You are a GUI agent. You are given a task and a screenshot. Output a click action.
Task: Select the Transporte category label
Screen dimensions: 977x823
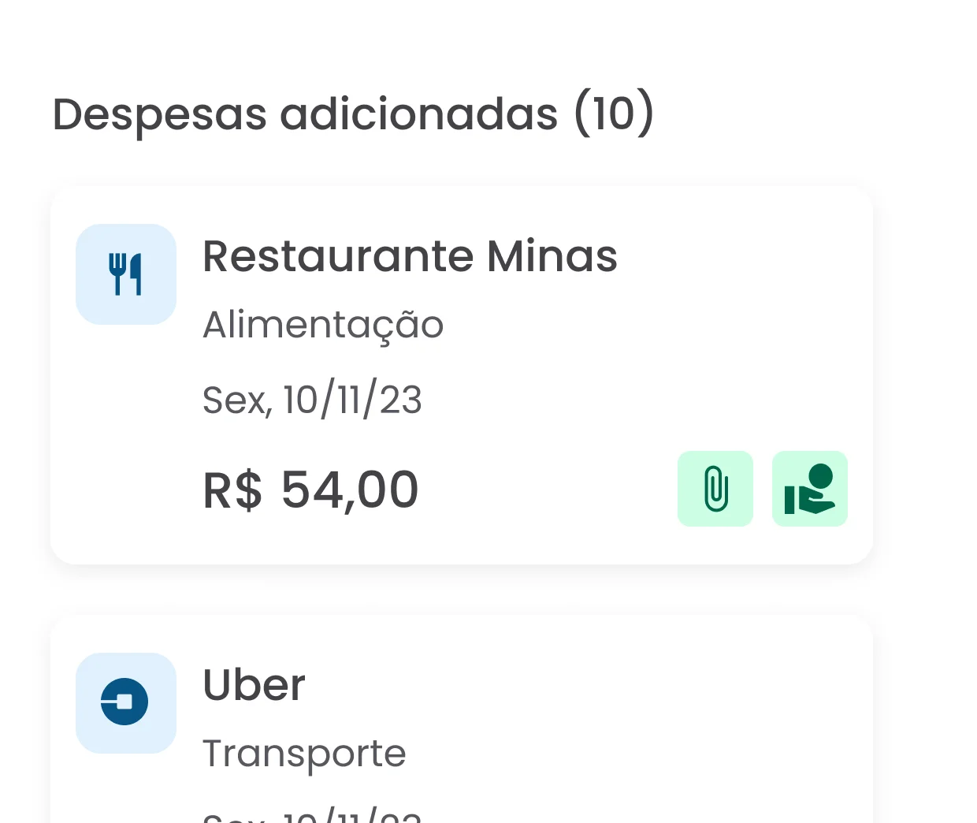point(304,754)
